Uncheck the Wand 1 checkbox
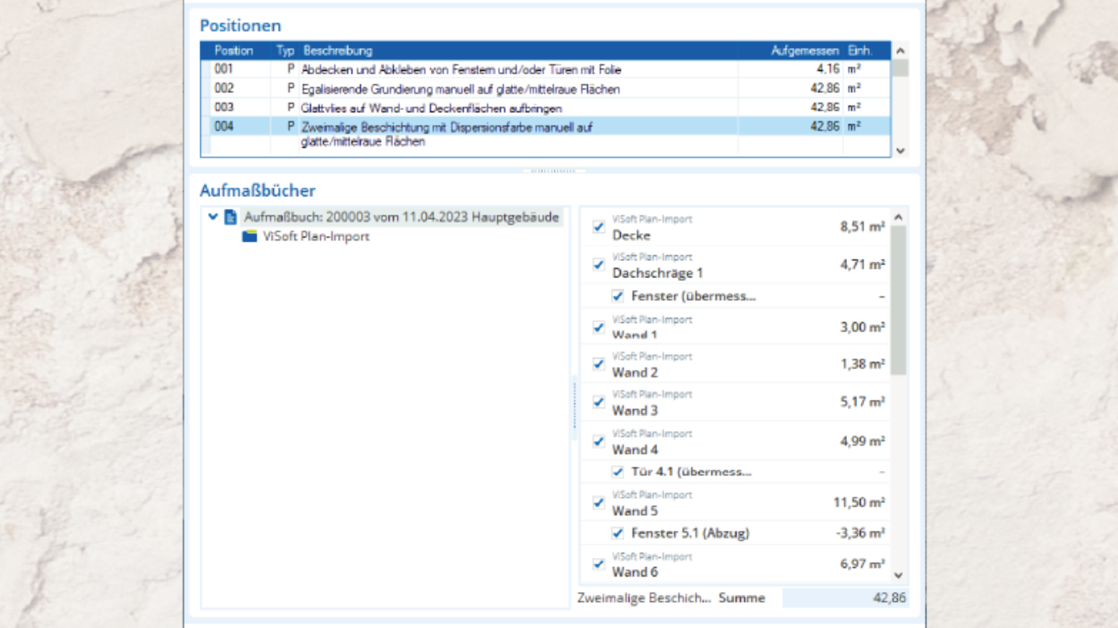 [x=599, y=327]
